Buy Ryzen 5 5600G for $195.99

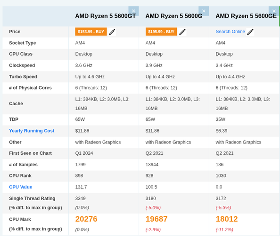pos(161,32)
